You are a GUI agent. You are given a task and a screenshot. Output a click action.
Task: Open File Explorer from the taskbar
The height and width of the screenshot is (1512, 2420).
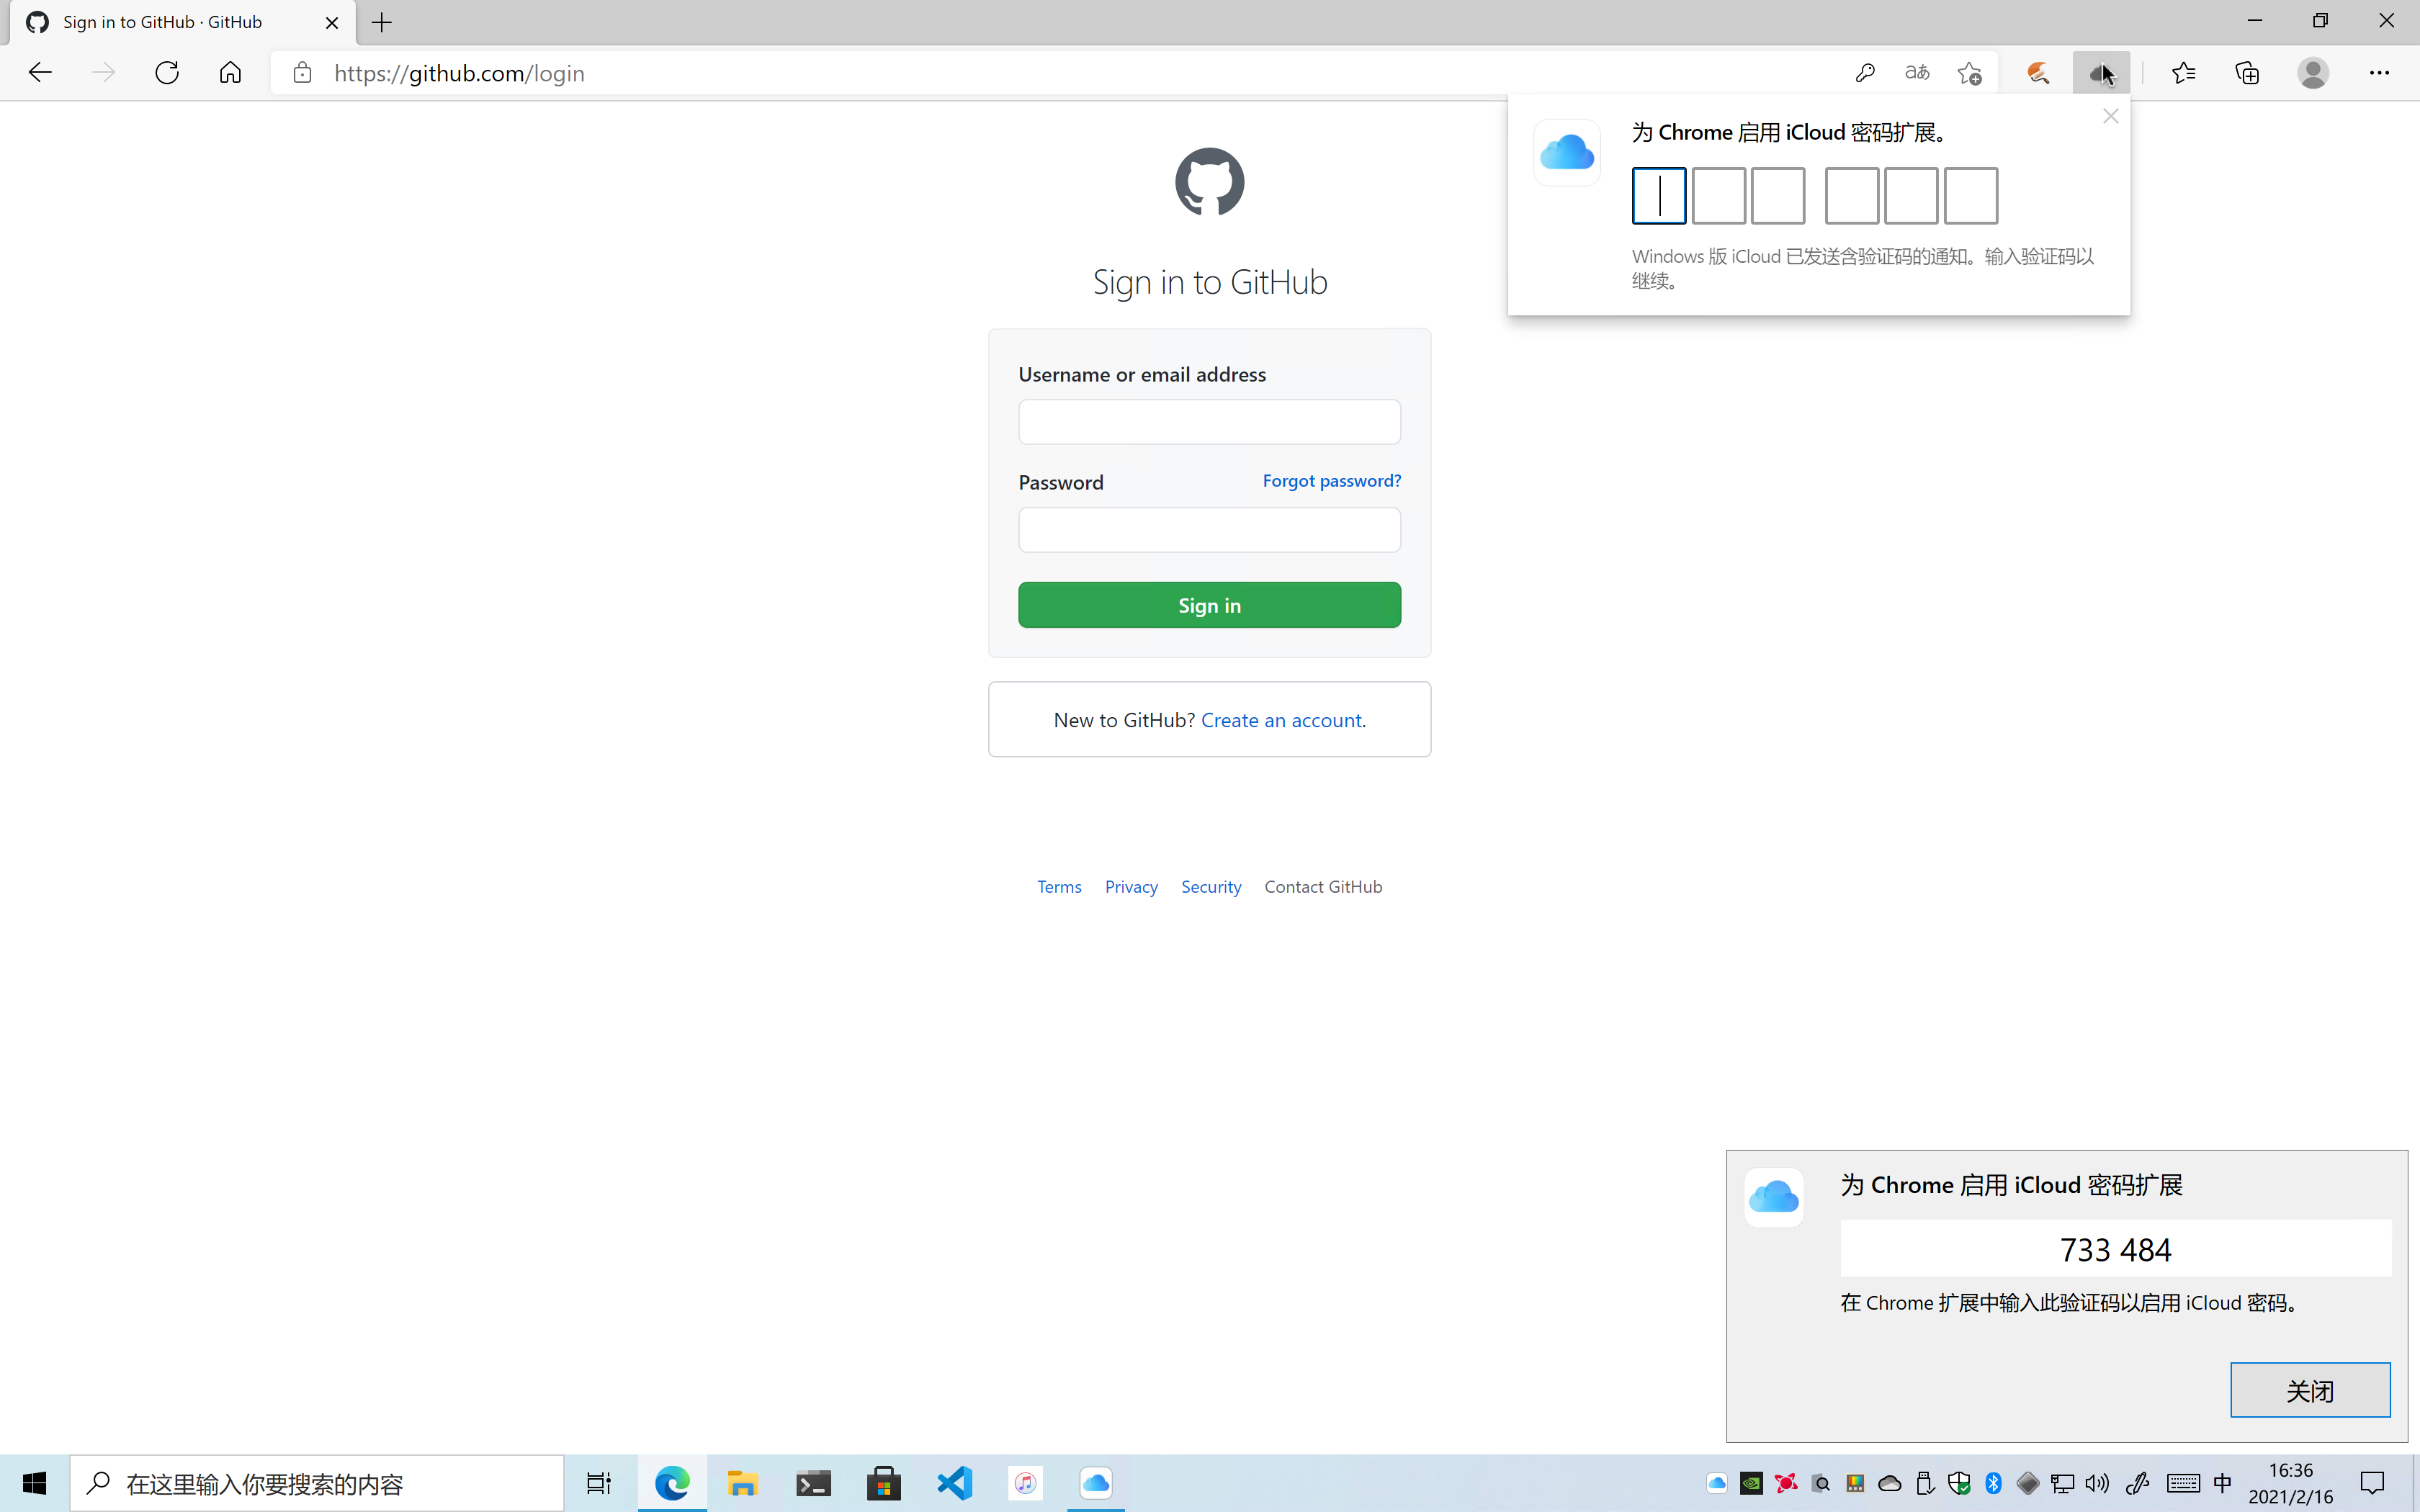tap(742, 1484)
